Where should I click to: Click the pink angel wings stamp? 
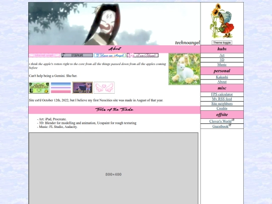pos(104,88)
